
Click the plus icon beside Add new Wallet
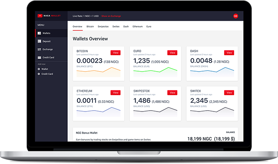[x=39, y=69]
